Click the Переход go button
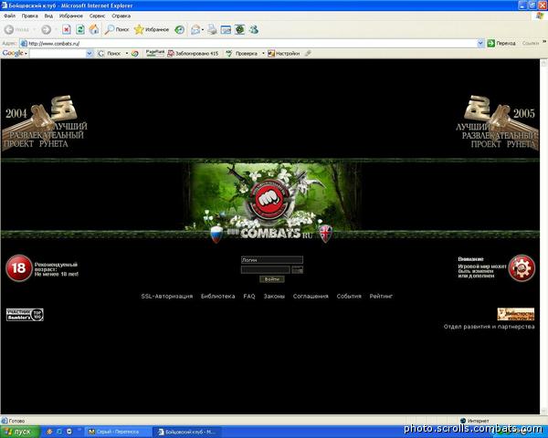This screenshot has height=438, width=548. 501,43
